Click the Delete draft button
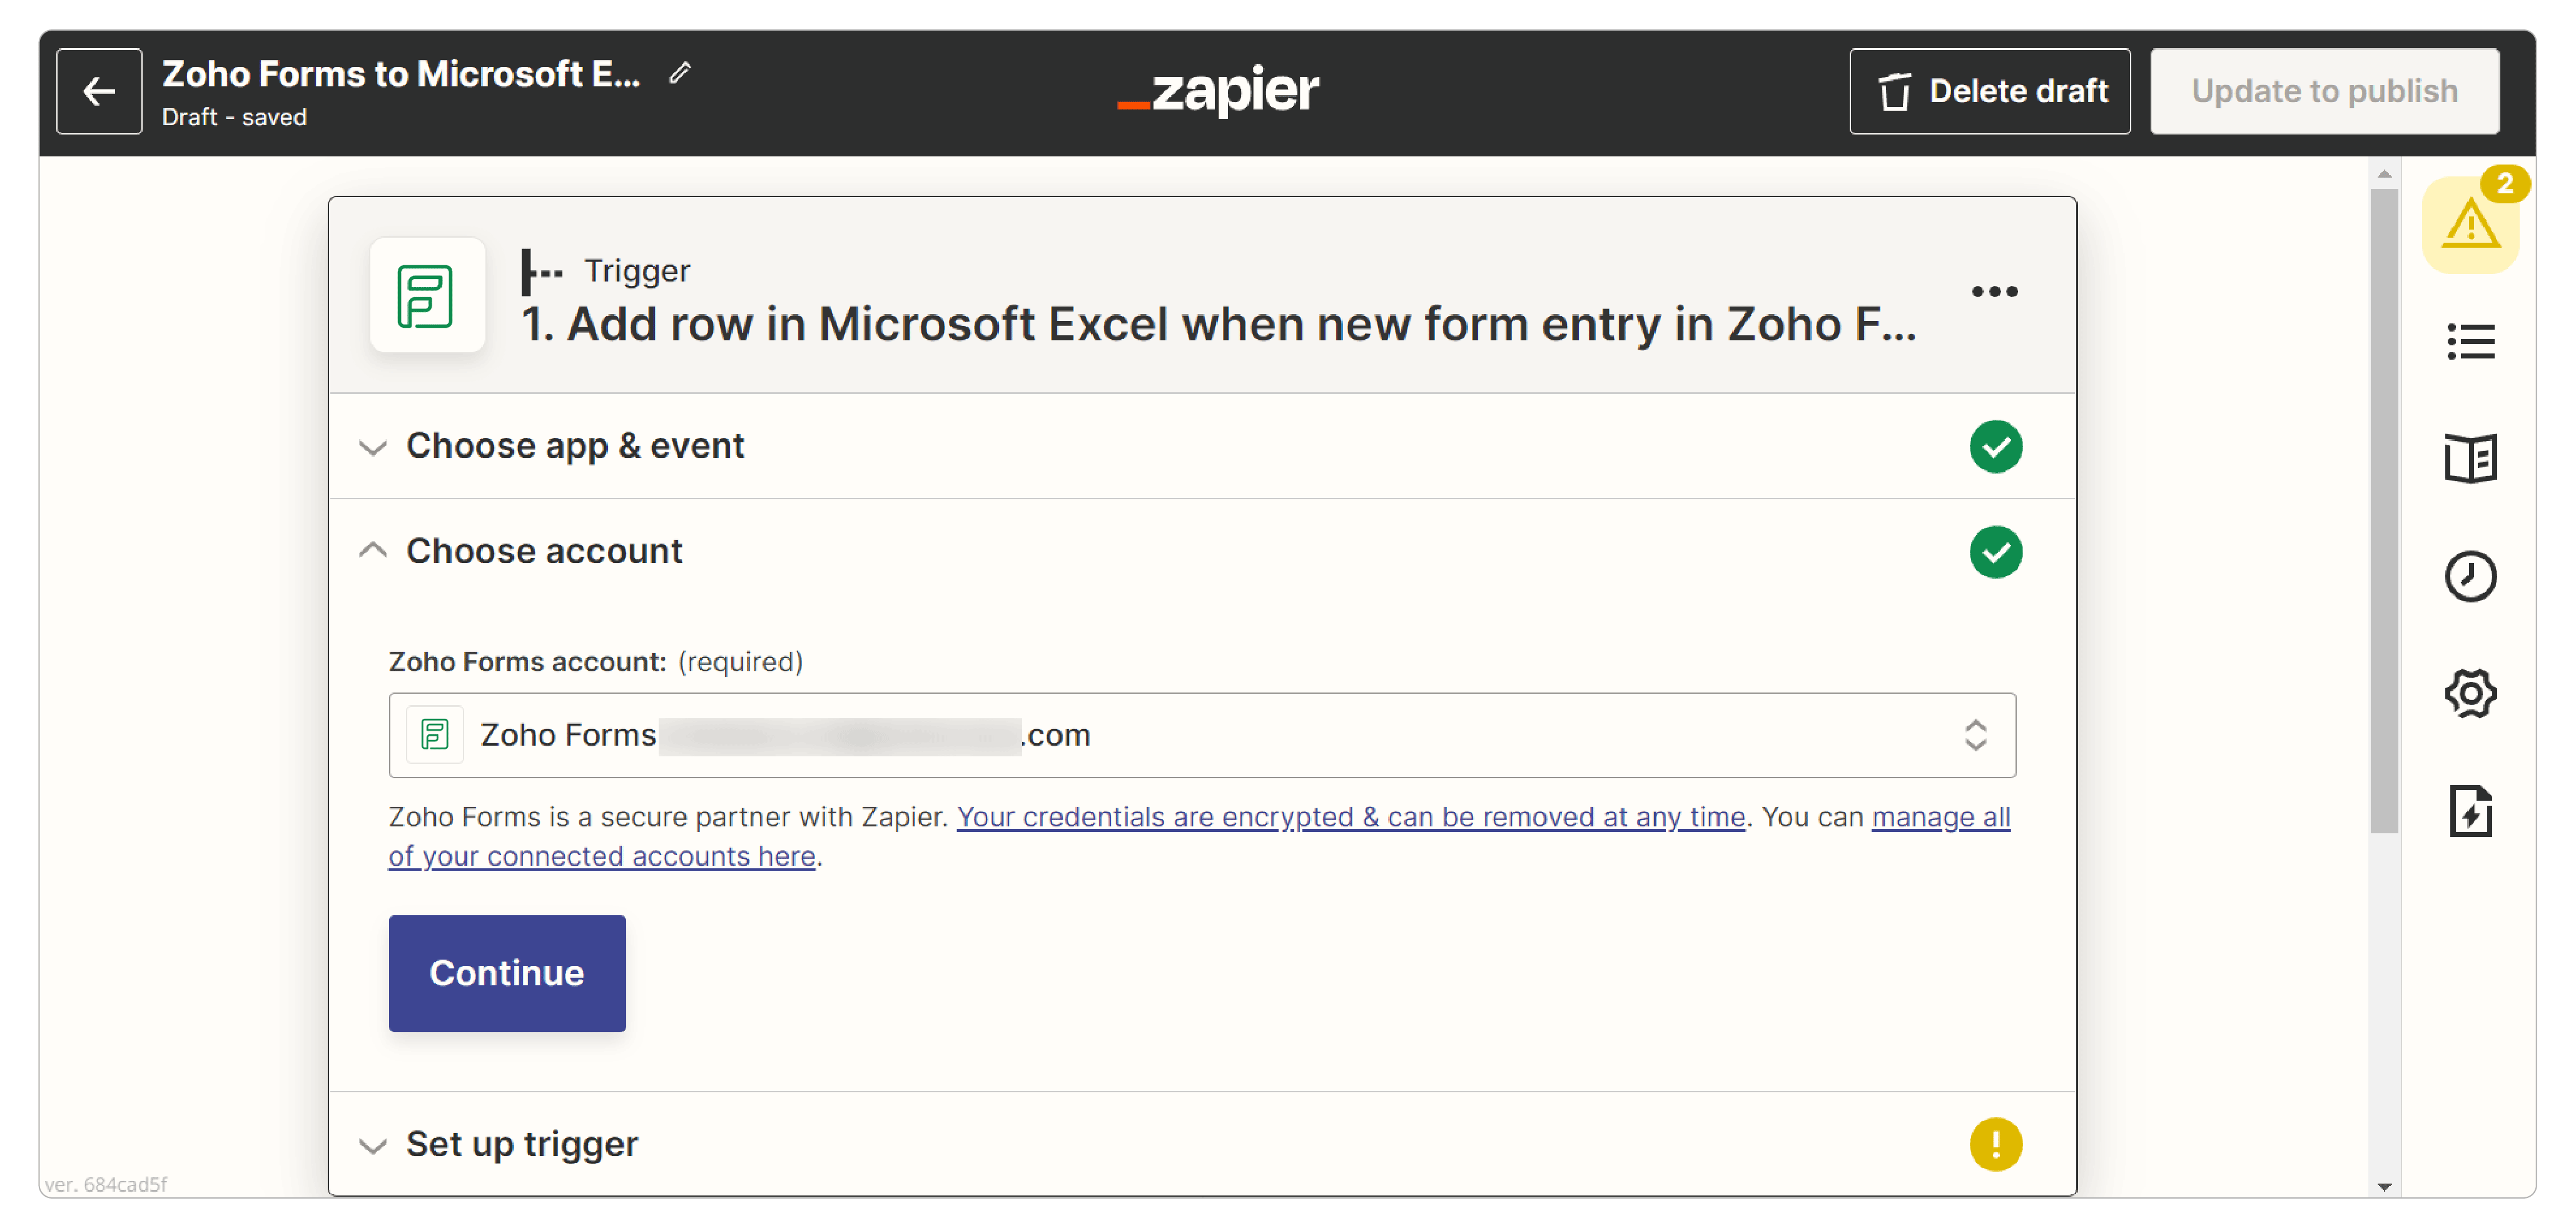 [x=1989, y=91]
